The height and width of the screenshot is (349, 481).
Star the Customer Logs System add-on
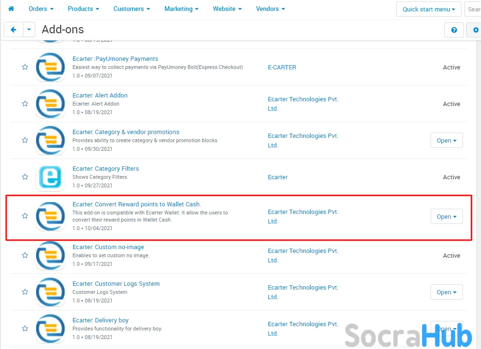pyautogui.click(x=25, y=291)
